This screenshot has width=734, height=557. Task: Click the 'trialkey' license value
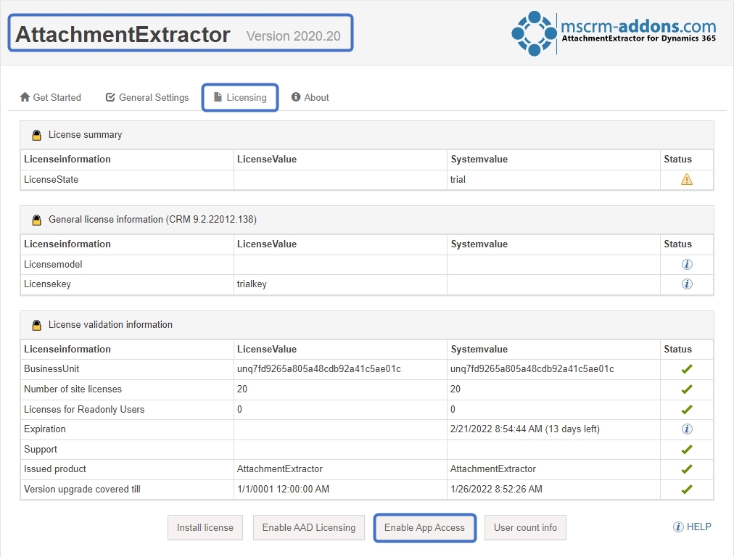point(252,284)
